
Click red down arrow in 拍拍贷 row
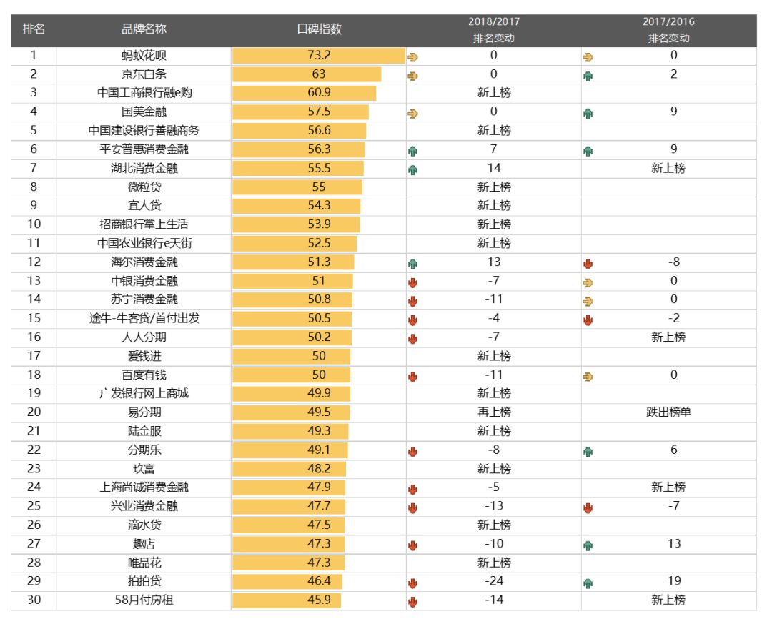point(412,583)
